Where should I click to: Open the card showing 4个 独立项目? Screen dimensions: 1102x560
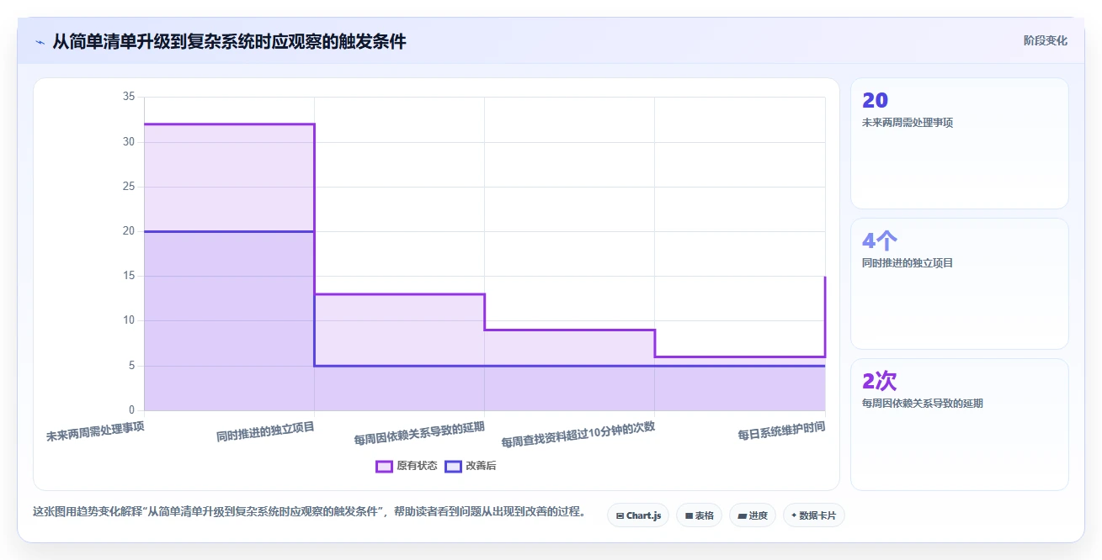[x=960, y=283]
